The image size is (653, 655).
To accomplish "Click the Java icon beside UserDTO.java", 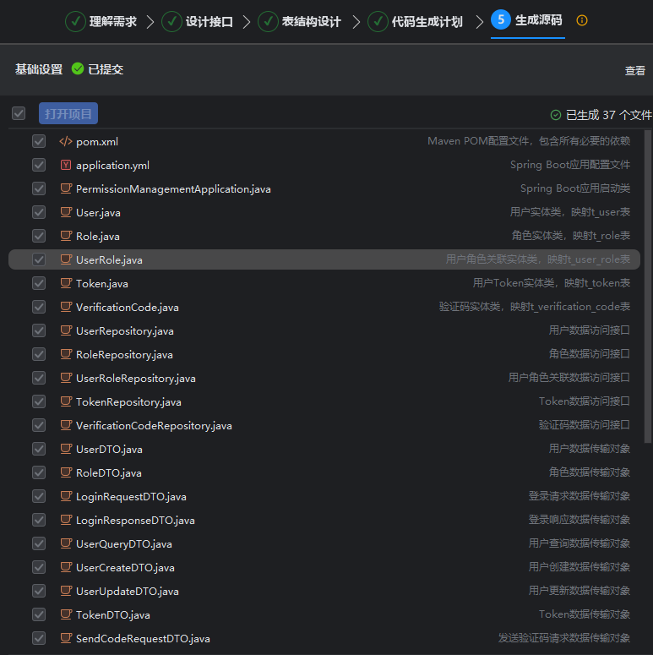I will pyautogui.click(x=65, y=450).
